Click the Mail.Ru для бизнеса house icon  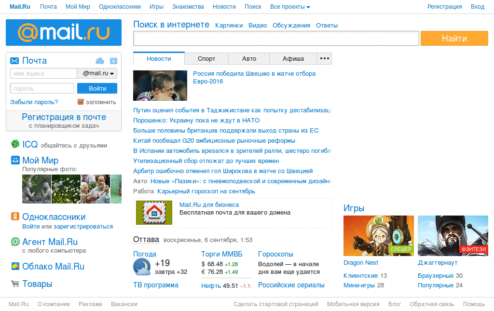point(154,213)
